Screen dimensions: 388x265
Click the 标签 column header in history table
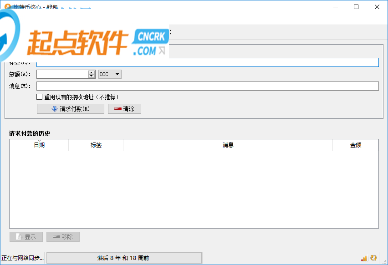[96, 145]
